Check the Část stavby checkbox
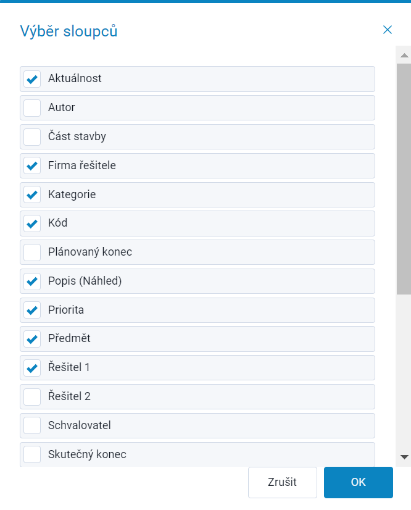This screenshot has height=510, width=411. click(32, 137)
